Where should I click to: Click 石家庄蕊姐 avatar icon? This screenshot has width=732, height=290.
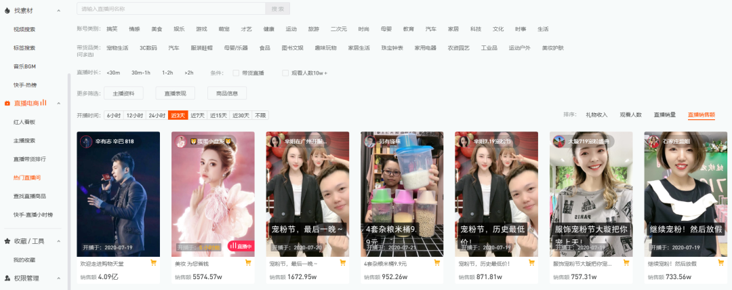653,142
